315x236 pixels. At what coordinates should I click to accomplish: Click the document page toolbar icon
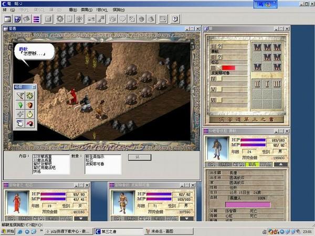coord(69,19)
